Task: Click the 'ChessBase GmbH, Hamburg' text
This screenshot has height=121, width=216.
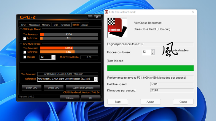Action: click(152, 29)
